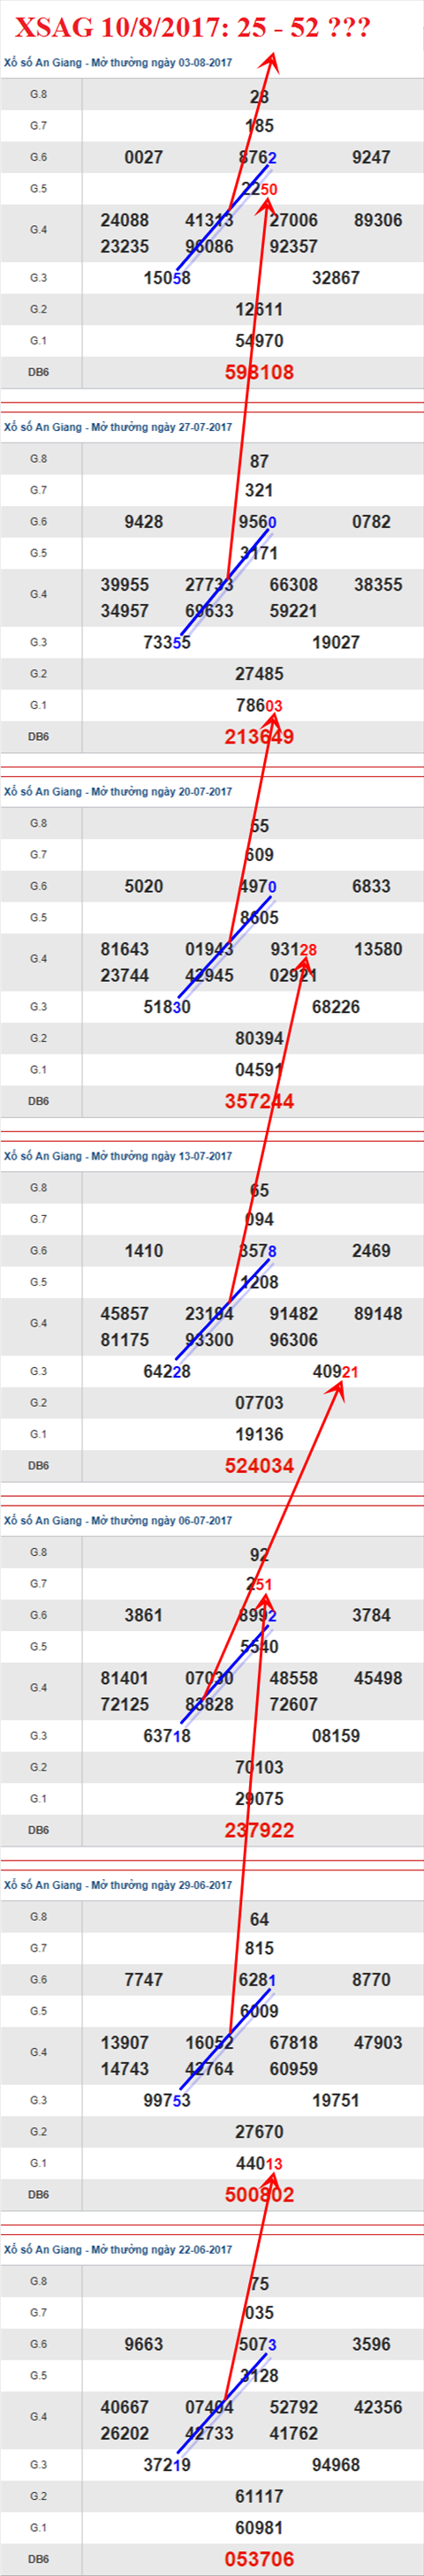Click the G.4 number 89306
Screen dimensions: 424x2576
point(378,220)
